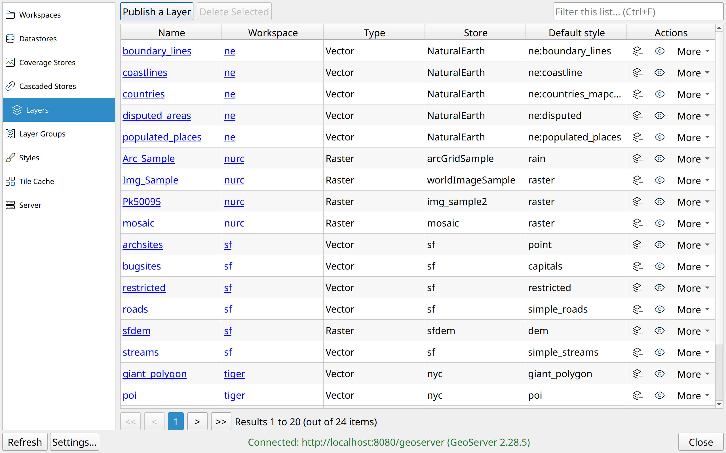Click the Publish a Layer button
726x453 pixels.
coord(157,12)
